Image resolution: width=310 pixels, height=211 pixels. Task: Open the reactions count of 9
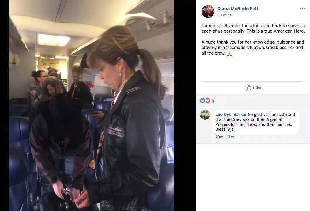213,101
